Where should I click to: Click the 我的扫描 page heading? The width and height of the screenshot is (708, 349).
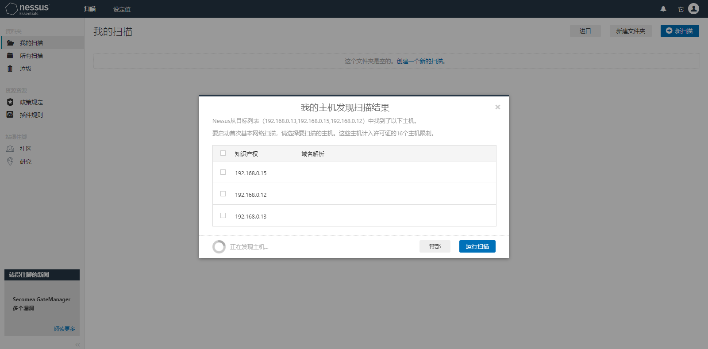113,32
